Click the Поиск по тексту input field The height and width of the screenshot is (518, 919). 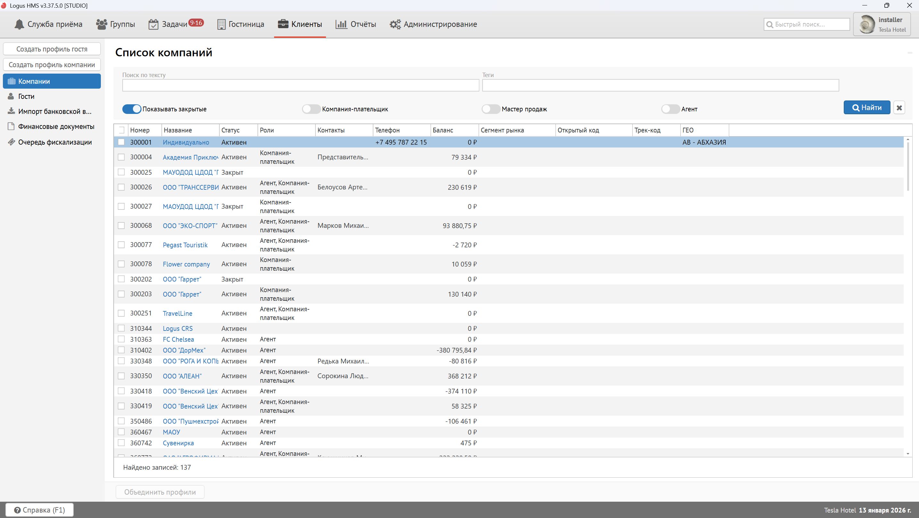click(300, 85)
